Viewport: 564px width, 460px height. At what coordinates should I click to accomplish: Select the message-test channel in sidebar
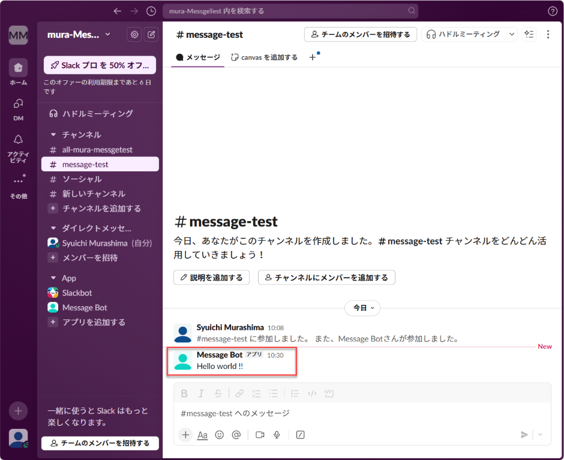tap(100, 165)
